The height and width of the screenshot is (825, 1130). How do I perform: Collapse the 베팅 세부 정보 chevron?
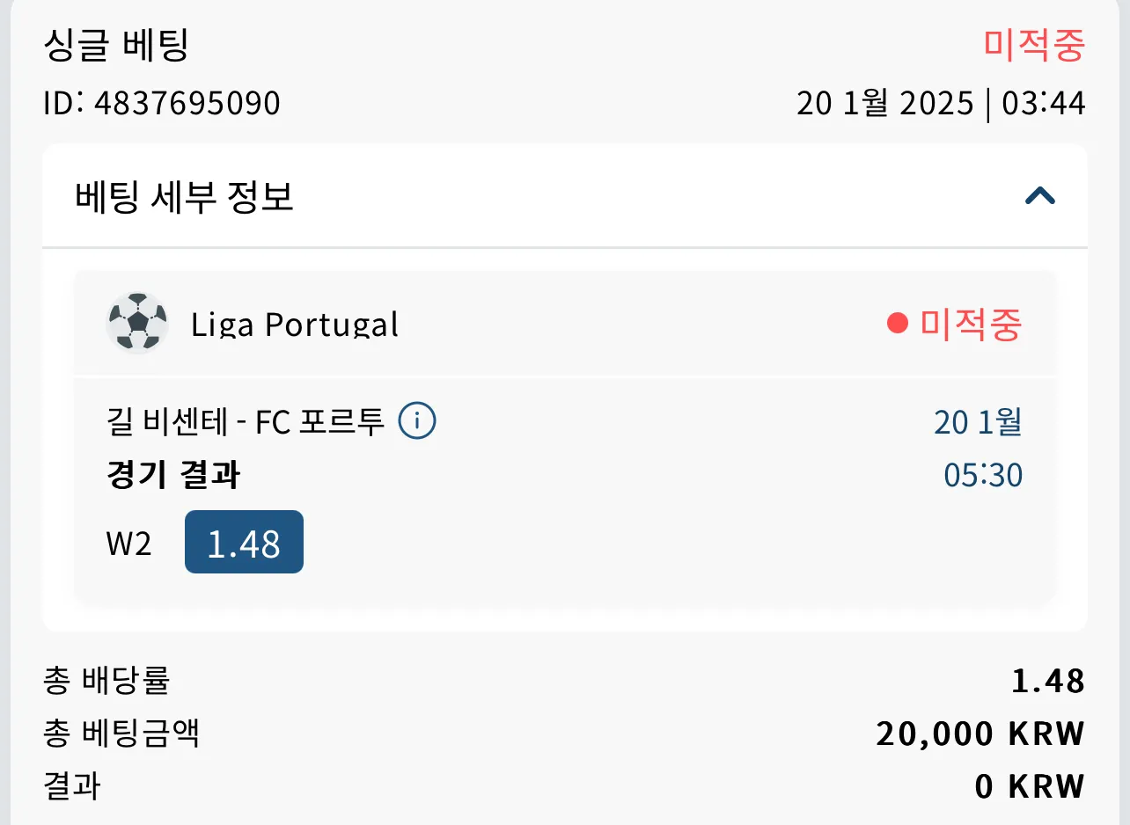pyautogui.click(x=1040, y=196)
